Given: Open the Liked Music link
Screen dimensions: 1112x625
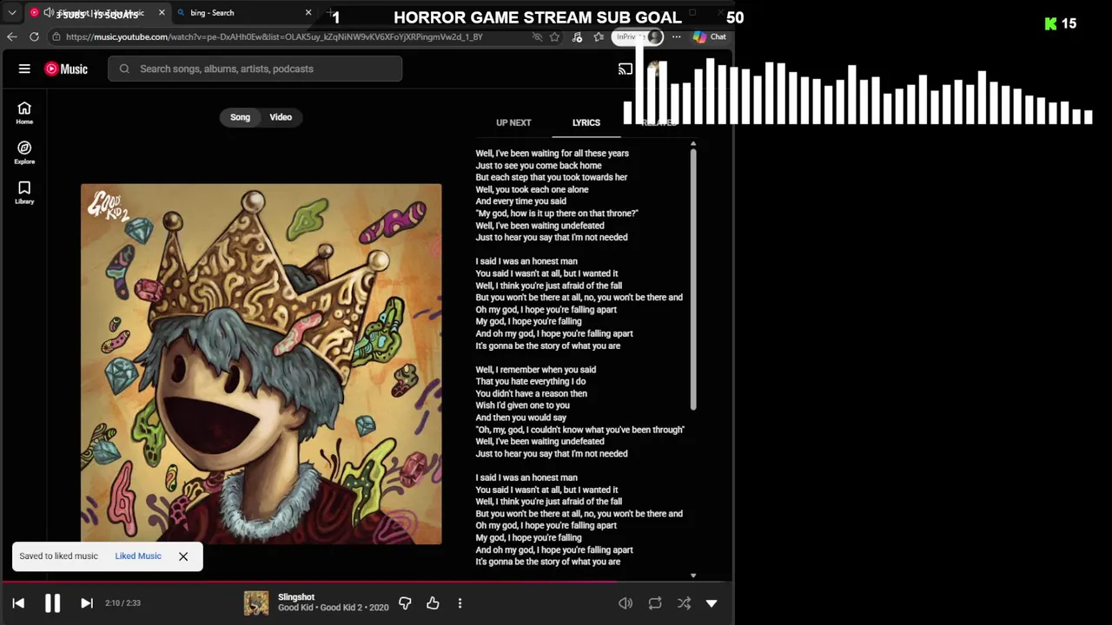Looking at the screenshot, I should (x=138, y=556).
